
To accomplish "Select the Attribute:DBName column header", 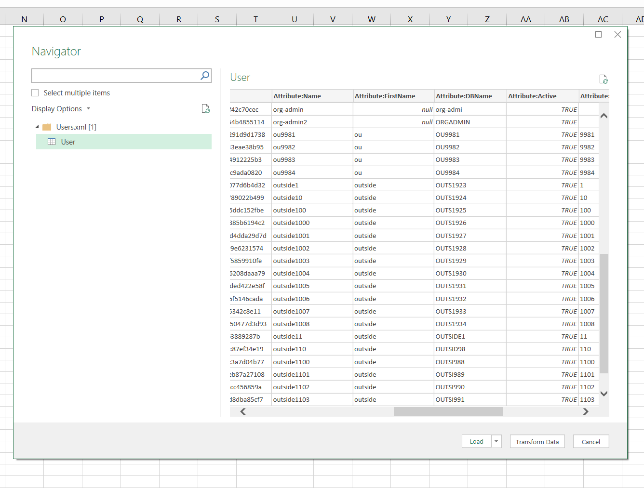I will coord(470,96).
